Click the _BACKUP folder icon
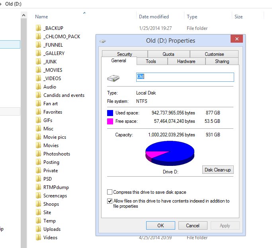Image resolution: width=272 pixels, height=248 pixels. pos(38,28)
